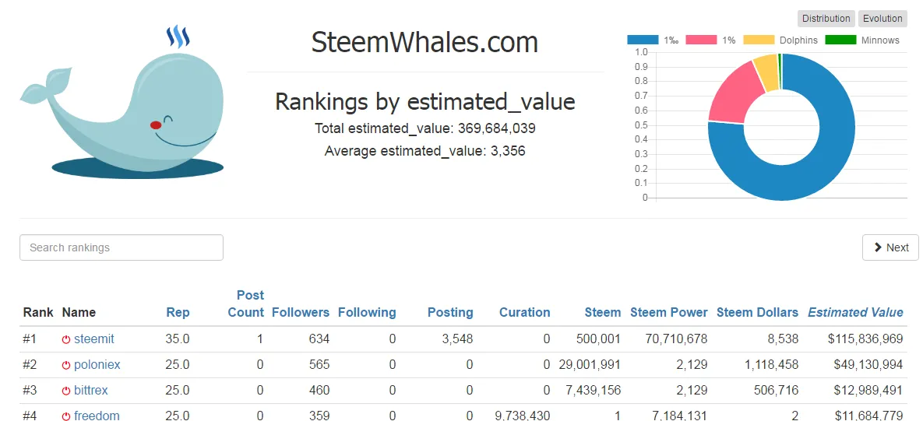The width and height of the screenshot is (923, 421).
Task: Open the poloniex account link
Action: (97, 364)
